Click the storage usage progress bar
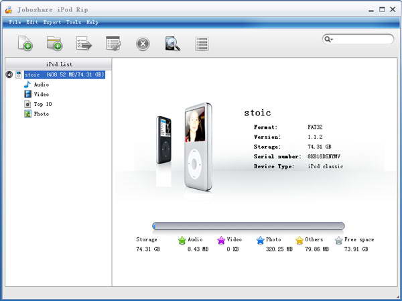The image size is (402, 301). [248, 226]
